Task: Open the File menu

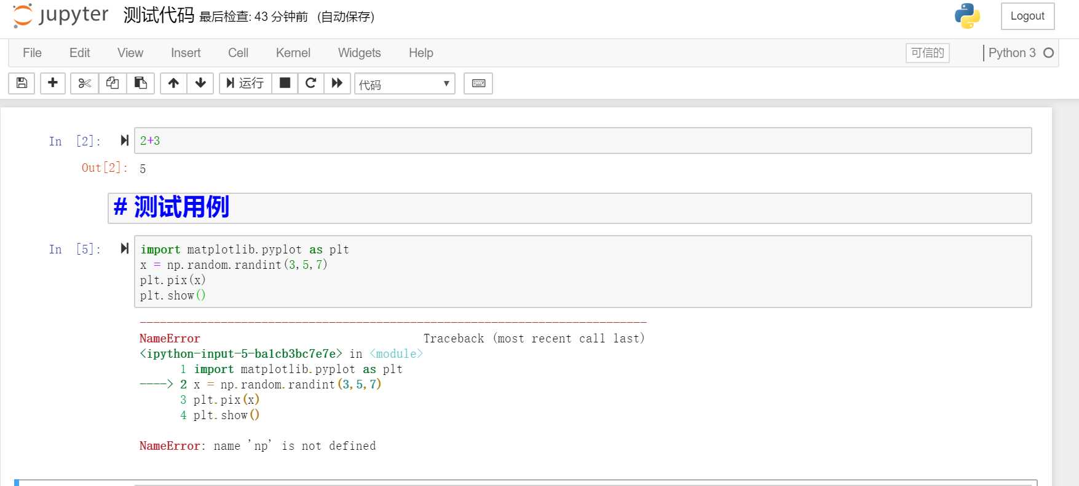Action: point(32,53)
